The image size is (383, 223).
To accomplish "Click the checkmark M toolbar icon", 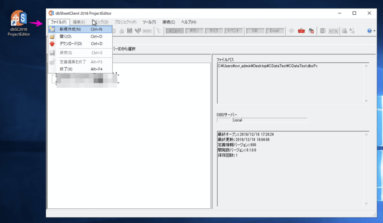I will [x=138, y=31].
